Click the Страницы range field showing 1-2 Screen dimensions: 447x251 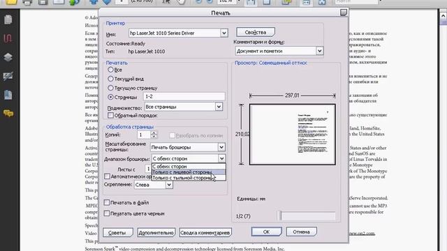[184, 96]
